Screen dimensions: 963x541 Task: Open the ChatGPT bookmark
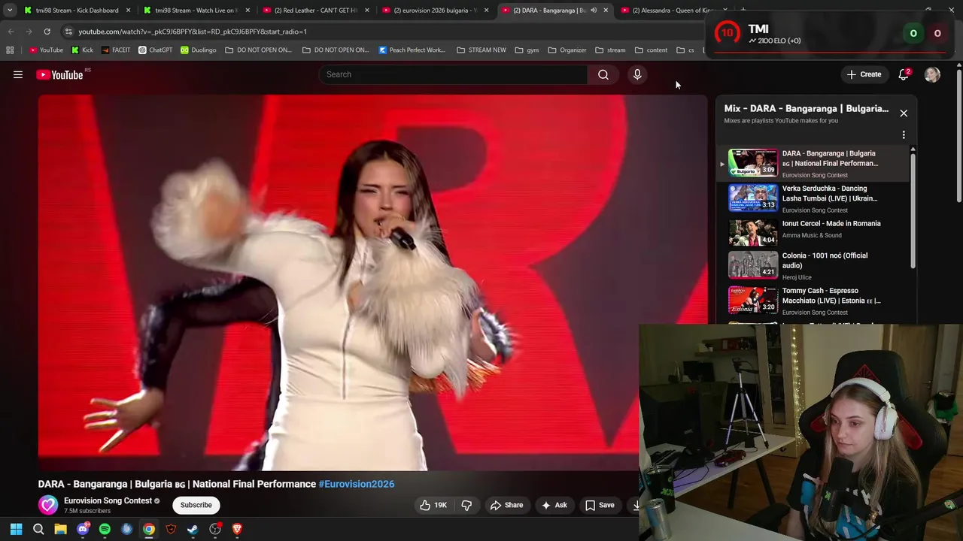coord(155,50)
